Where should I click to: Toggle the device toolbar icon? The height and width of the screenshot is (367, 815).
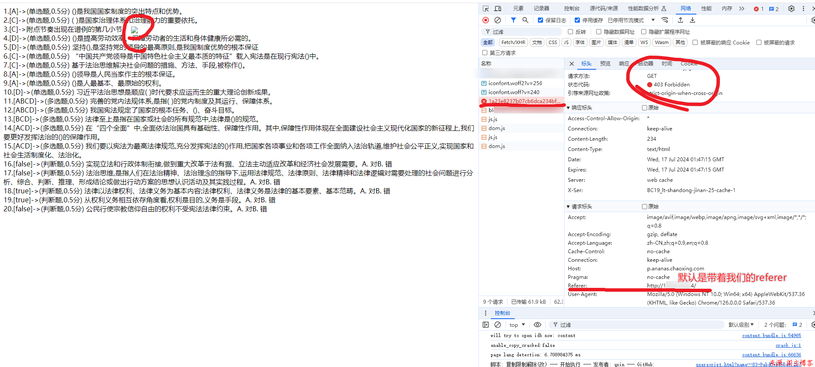click(498, 9)
